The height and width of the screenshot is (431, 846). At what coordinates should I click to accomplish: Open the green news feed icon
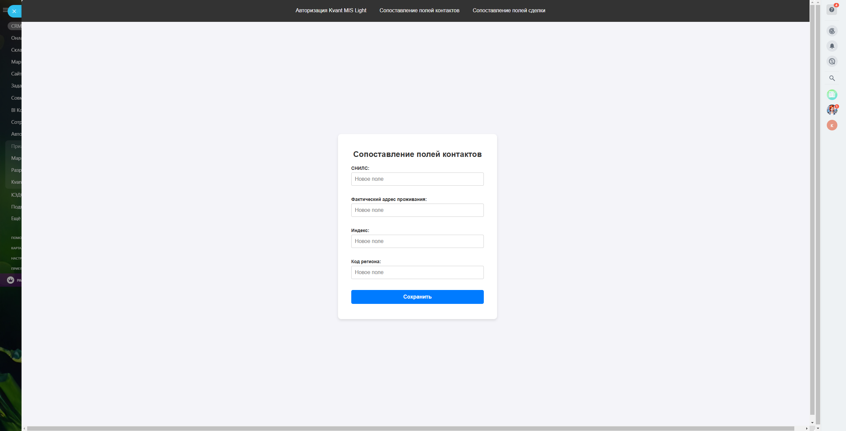click(x=832, y=95)
